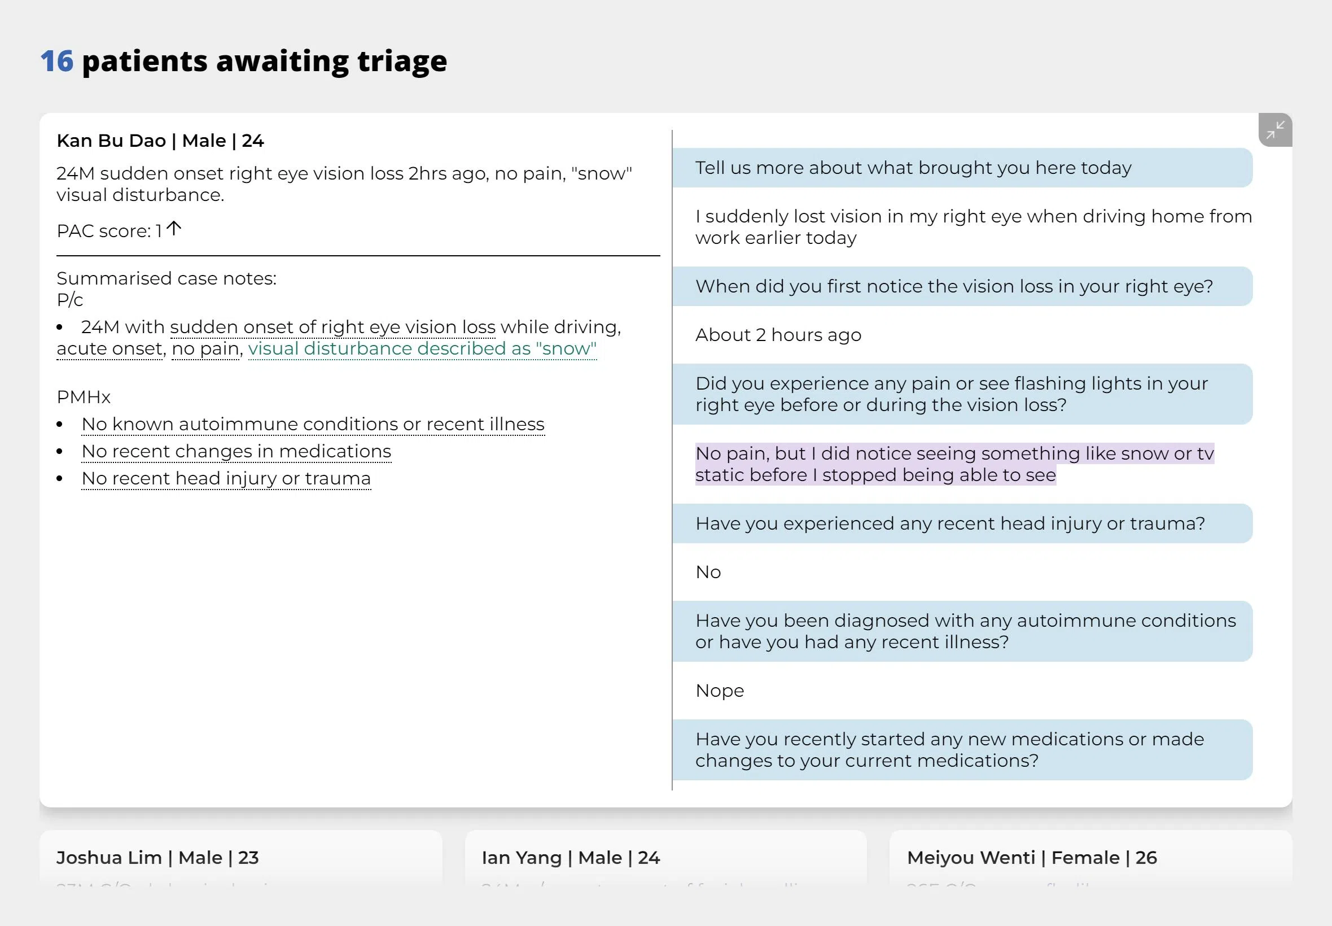The height and width of the screenshot is (926, 1332).
Task: Click 'No recent head injury or trauma' note
Action: click(226, 479)
